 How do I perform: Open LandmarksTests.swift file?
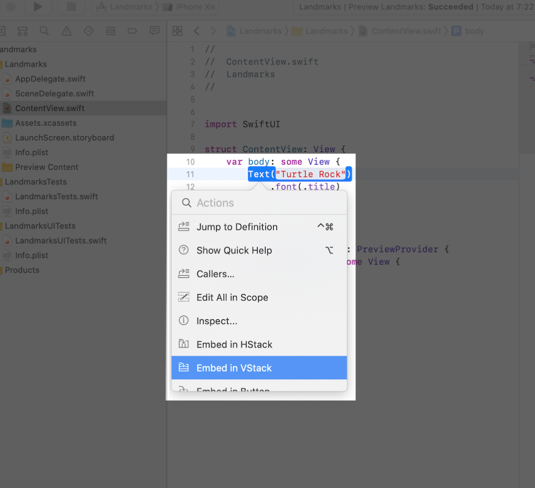pyautogui.click(x=56, y=196)
